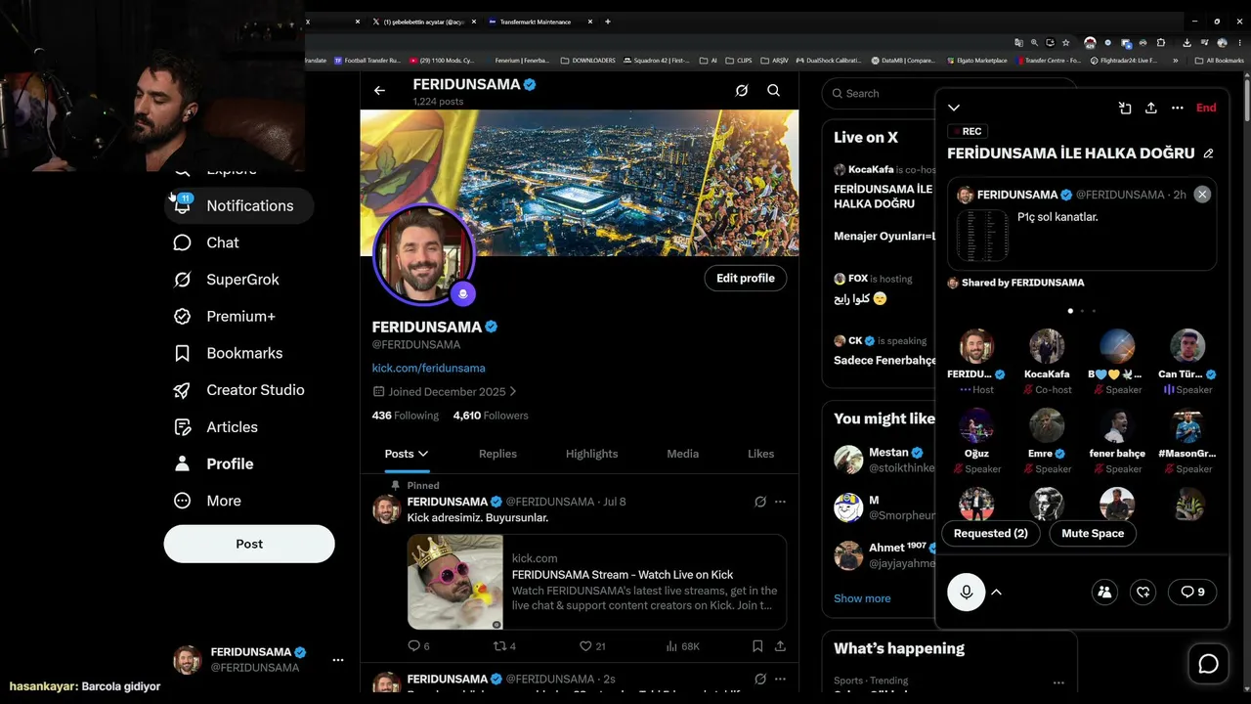This screenshot has width=1251, height=704.
Task: Open the DOWNLOADERS bookmarks folder
Action: click(587, 61)
